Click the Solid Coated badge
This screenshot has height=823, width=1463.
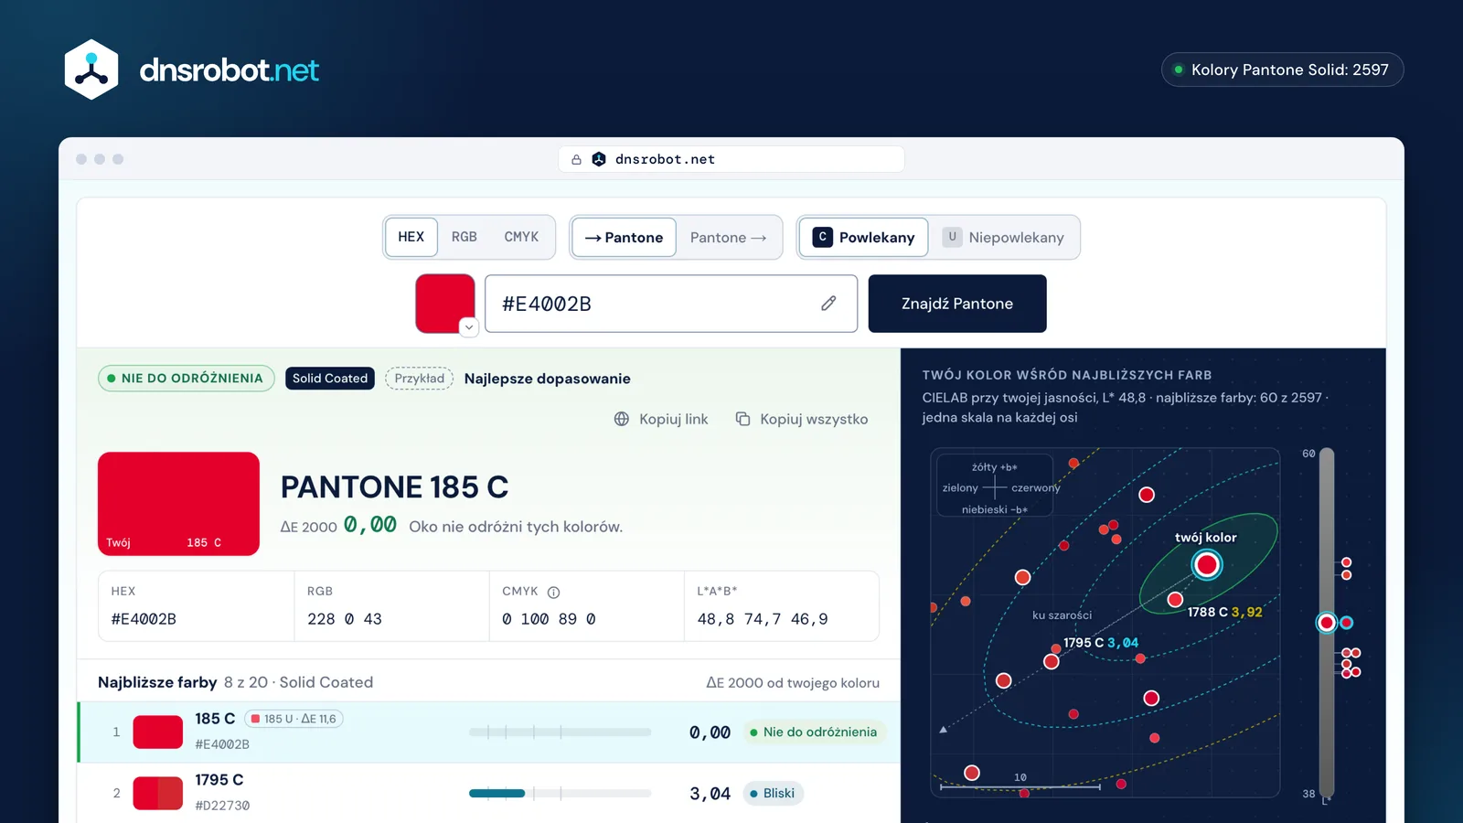330,378
